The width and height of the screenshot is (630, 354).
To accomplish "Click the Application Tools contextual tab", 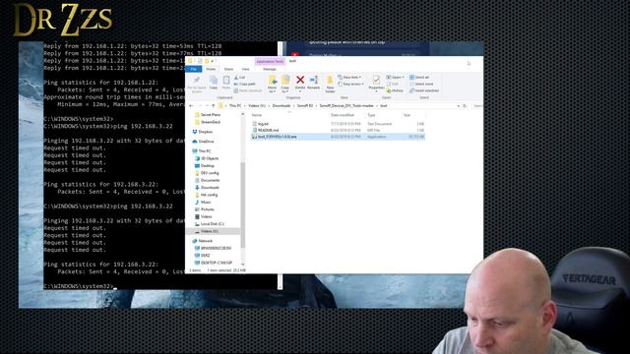I will (270, 61).
